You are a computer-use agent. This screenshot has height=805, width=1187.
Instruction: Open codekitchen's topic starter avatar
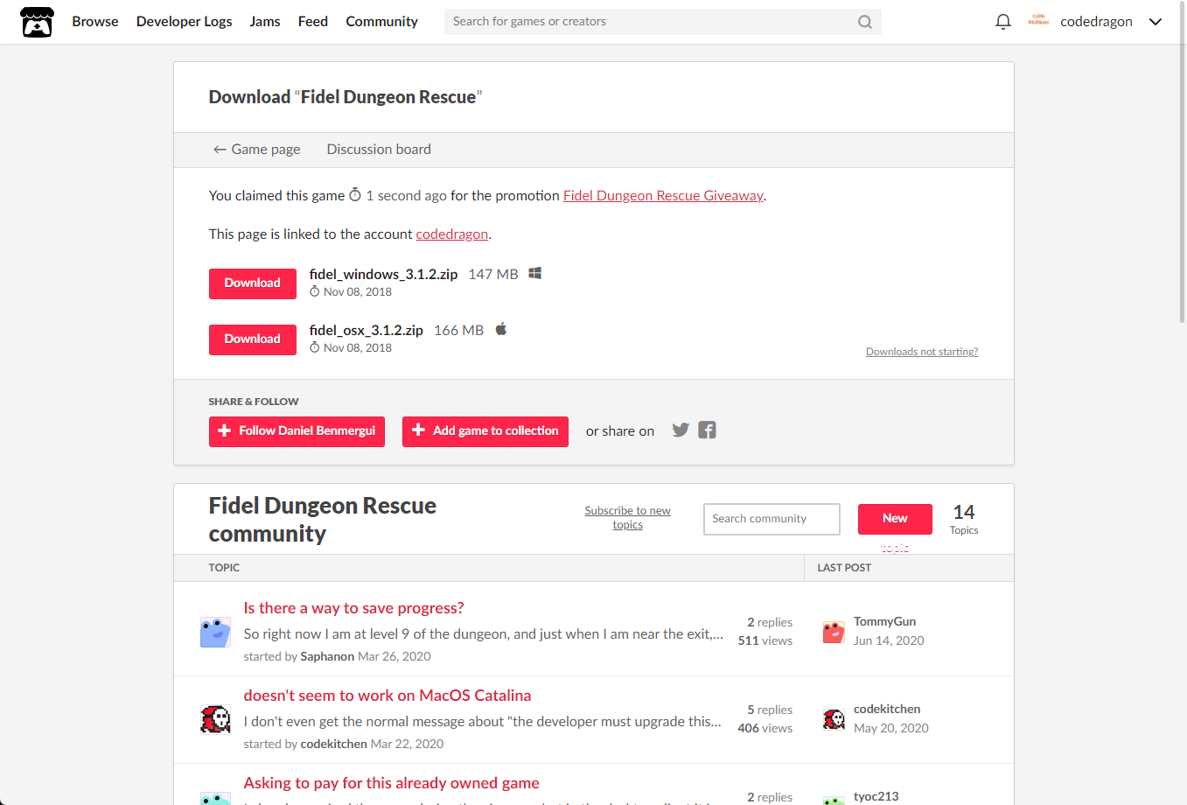215,719
